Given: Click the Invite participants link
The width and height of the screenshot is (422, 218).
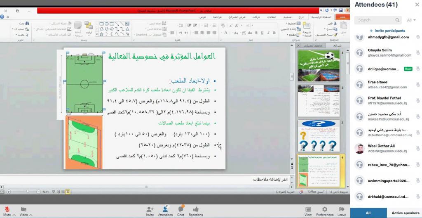Looking at the screenshot, I should (387, 31).
